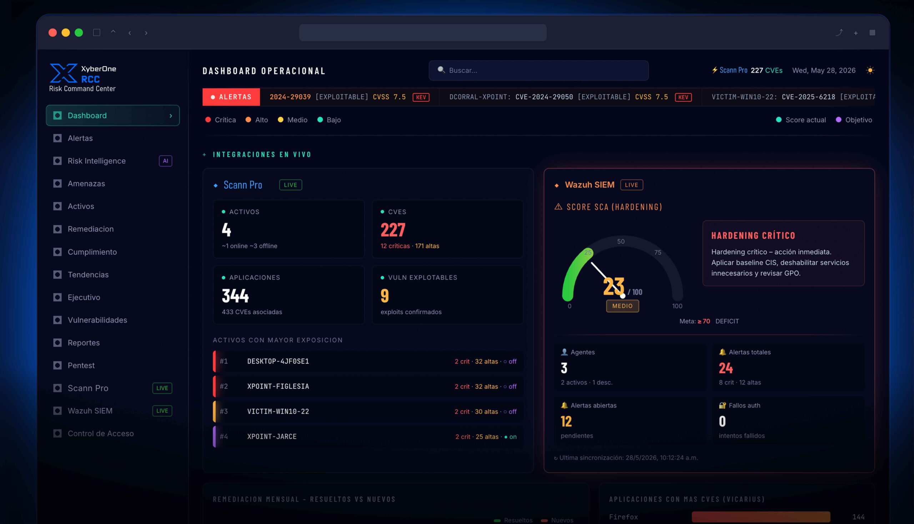Select asset row VICTIM-WIN10-22
This screenshot has height=524, width=914.
tap(368, 411)
